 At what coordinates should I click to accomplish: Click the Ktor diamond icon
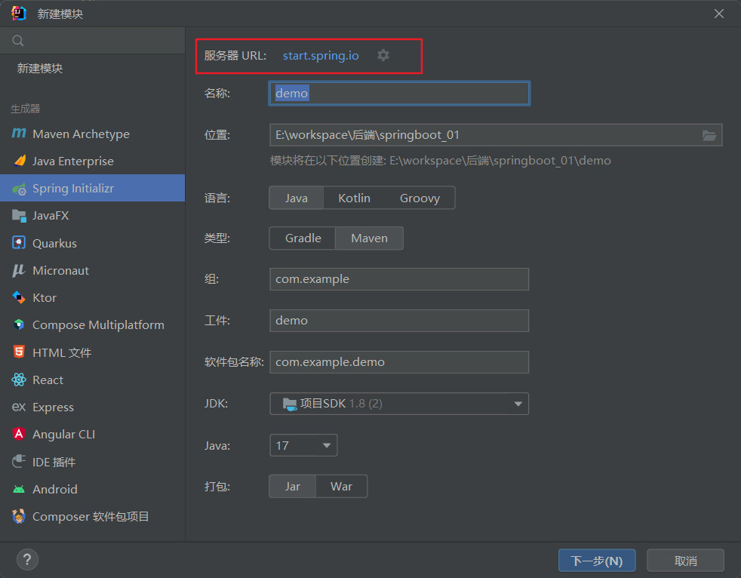19,297
